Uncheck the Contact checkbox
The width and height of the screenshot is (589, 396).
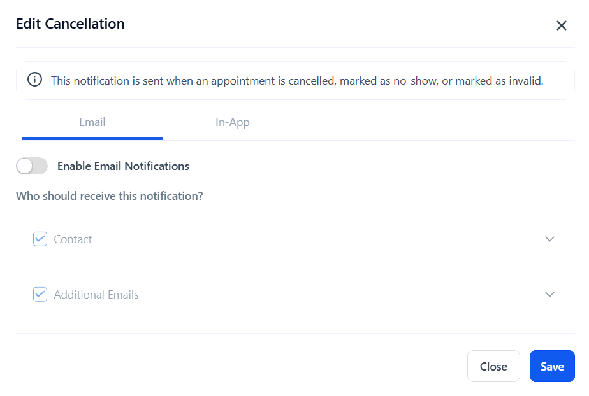pyautogui.click(x=40, y=239)
